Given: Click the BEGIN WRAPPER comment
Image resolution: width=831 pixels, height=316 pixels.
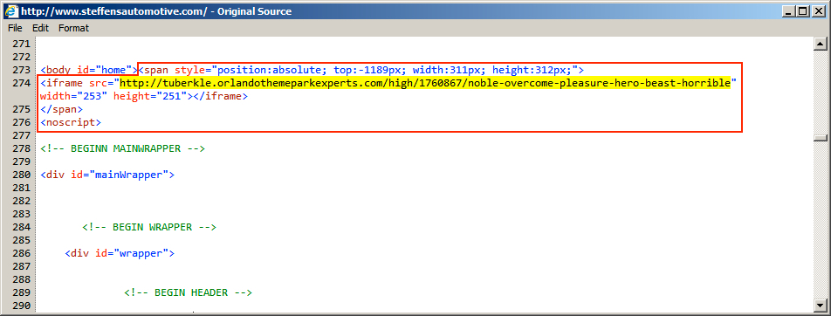Looking at the screenshot, I should click(149, 227).
